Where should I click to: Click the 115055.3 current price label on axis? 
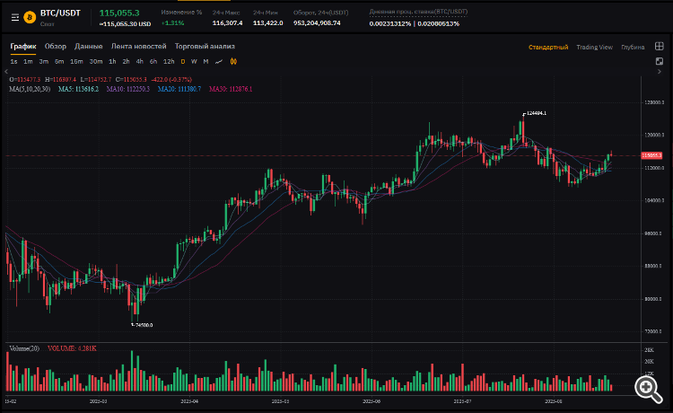(x=652, y=155)
